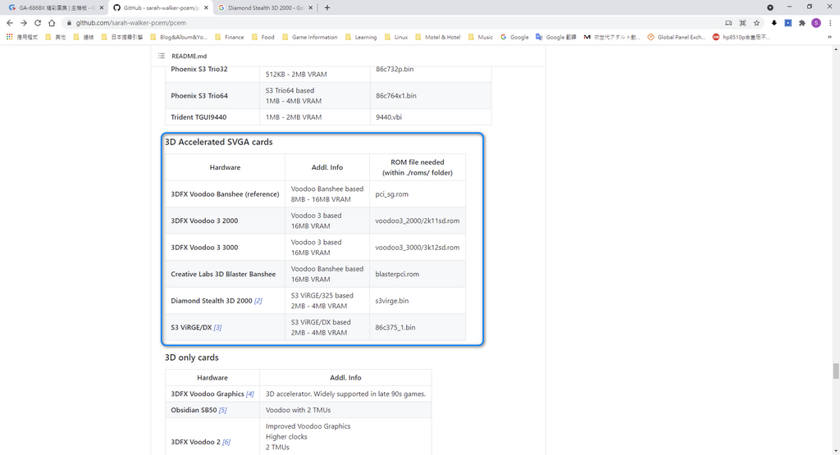Viewport: 840px width, 455px height.
Task: Open the Game Information bookmark folder
Action: click(309, 37)
